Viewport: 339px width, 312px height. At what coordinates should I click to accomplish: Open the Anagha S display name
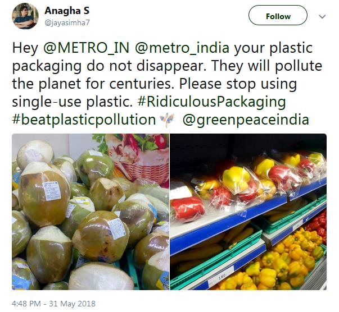tap(67, 11)
